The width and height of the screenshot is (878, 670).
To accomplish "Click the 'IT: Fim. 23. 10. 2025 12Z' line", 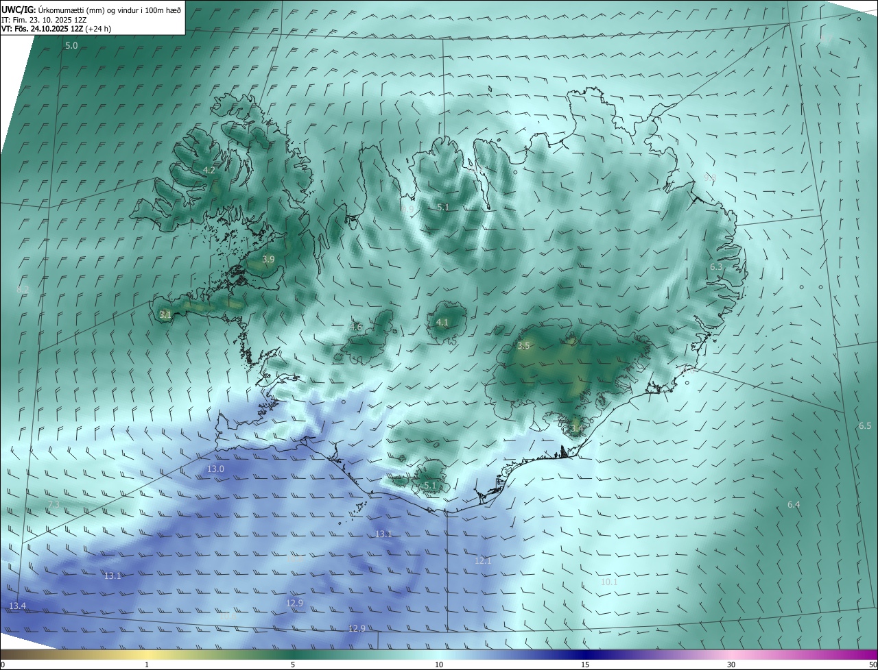I will 44,20.
